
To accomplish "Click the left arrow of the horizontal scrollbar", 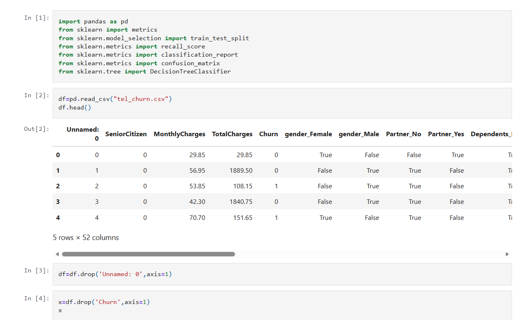I will coord(58,254).
